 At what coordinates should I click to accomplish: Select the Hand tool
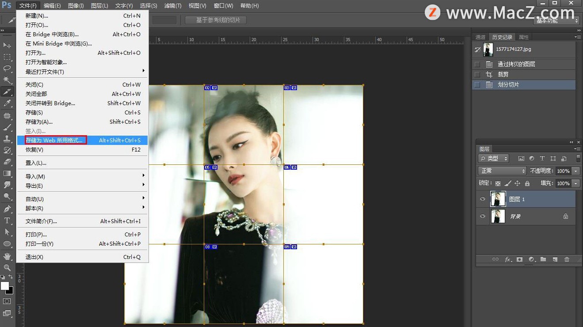coord(8,256)
